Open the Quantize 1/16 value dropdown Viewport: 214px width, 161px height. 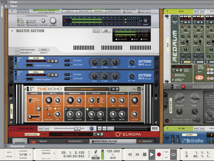click(30, 155)
